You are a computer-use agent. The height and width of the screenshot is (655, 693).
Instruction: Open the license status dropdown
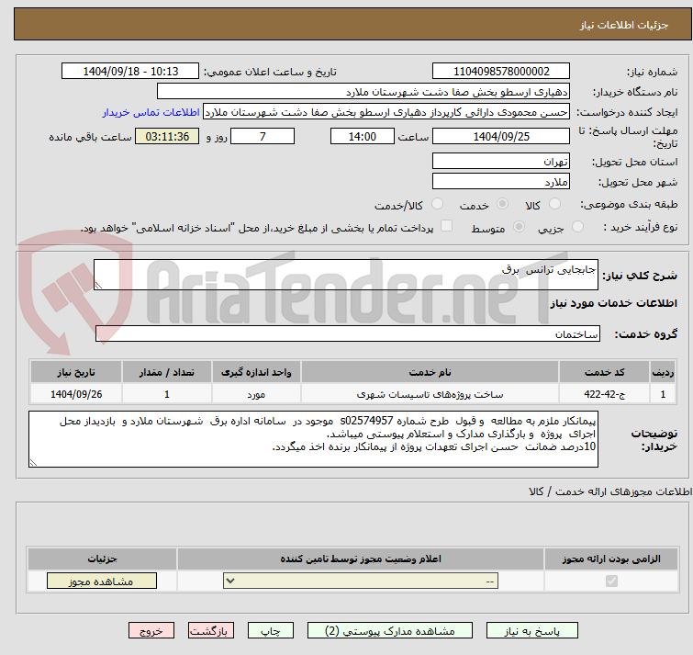click(x=361, y=581)
